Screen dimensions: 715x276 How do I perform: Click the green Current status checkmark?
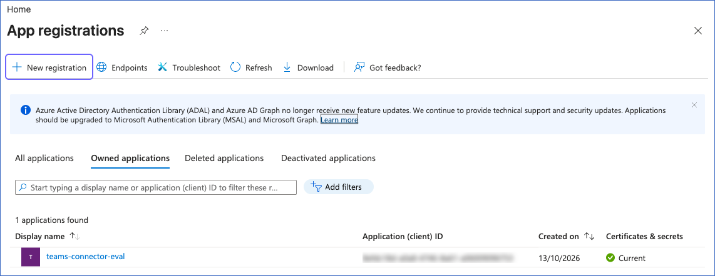(x=610, y=258)
